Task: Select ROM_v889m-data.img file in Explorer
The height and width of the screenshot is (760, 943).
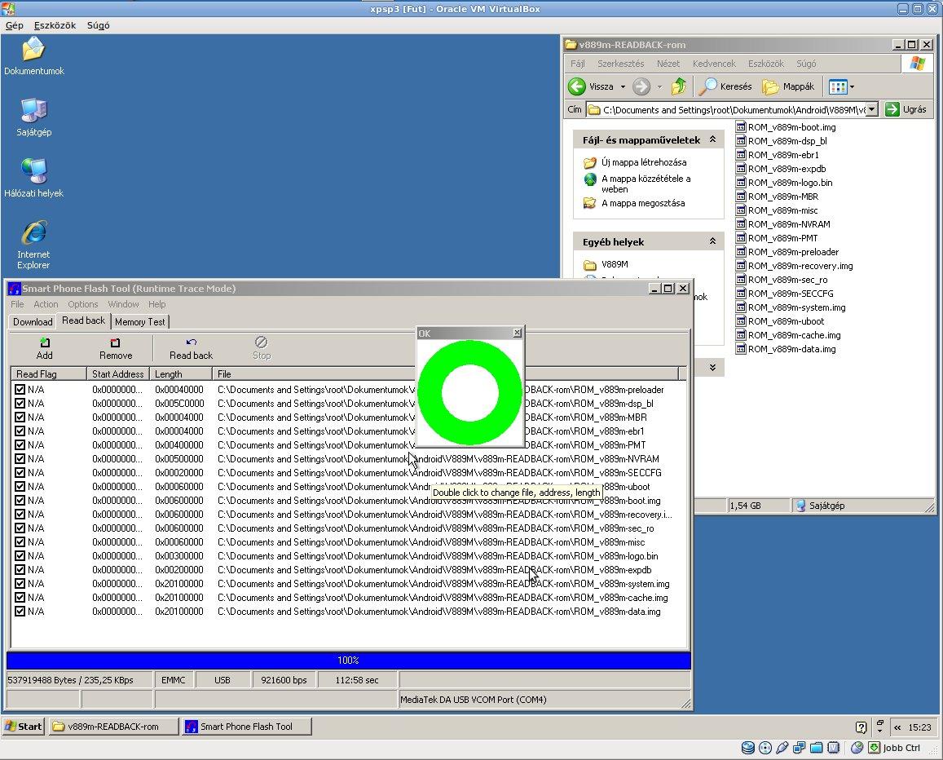Action: (786, 349)
